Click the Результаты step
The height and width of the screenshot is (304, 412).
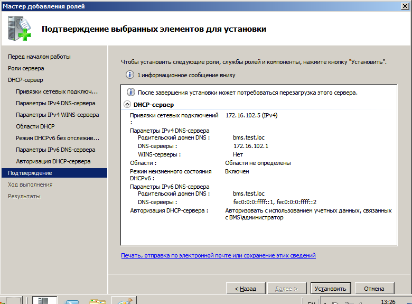click(x=24, y=196)
